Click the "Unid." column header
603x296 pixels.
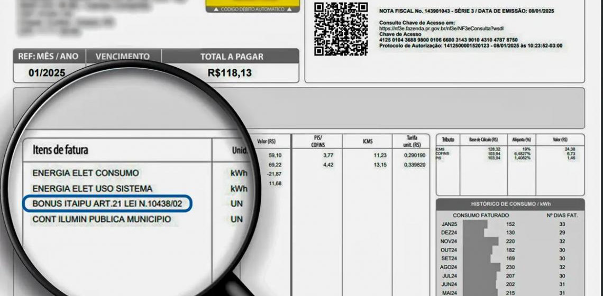coord(240,151)
